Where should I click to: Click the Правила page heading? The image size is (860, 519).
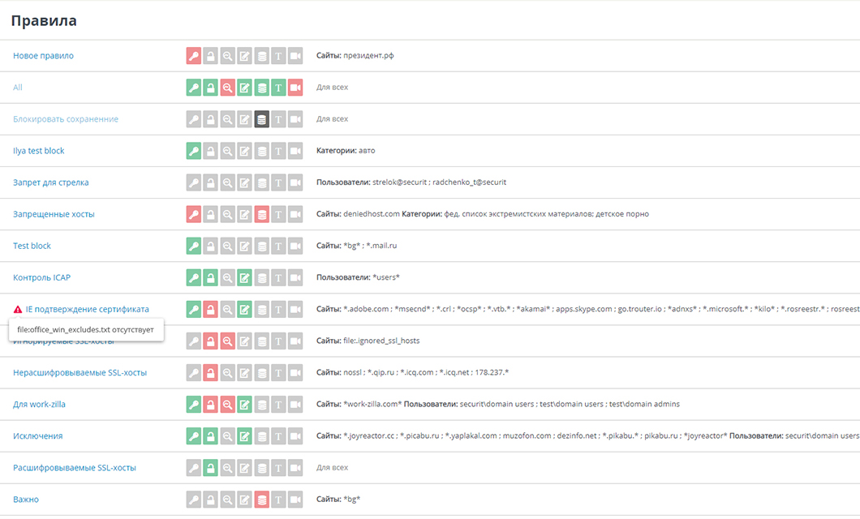44,21
